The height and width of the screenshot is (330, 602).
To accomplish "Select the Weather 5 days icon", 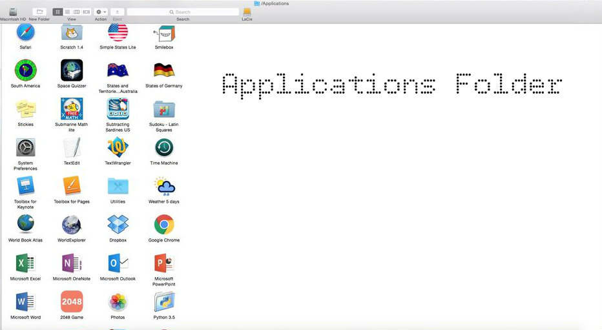I will 165,186.
